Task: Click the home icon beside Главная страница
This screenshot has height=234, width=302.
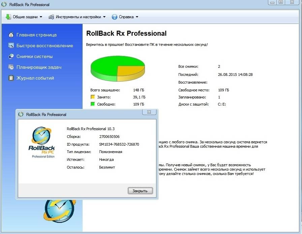Action: point(11,35)
